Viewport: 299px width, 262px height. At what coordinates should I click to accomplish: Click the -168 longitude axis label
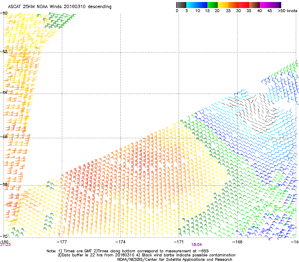click(x=238, y=242)
